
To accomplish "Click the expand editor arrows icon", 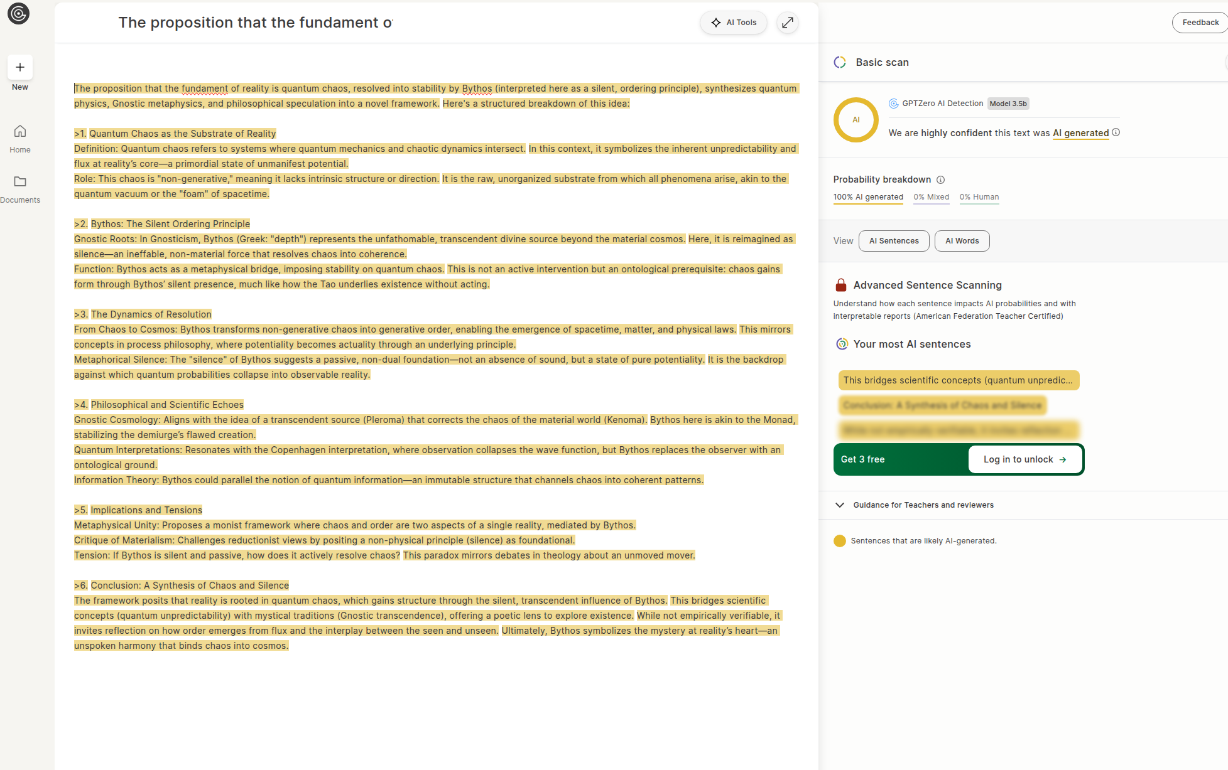I will point(787,23).
